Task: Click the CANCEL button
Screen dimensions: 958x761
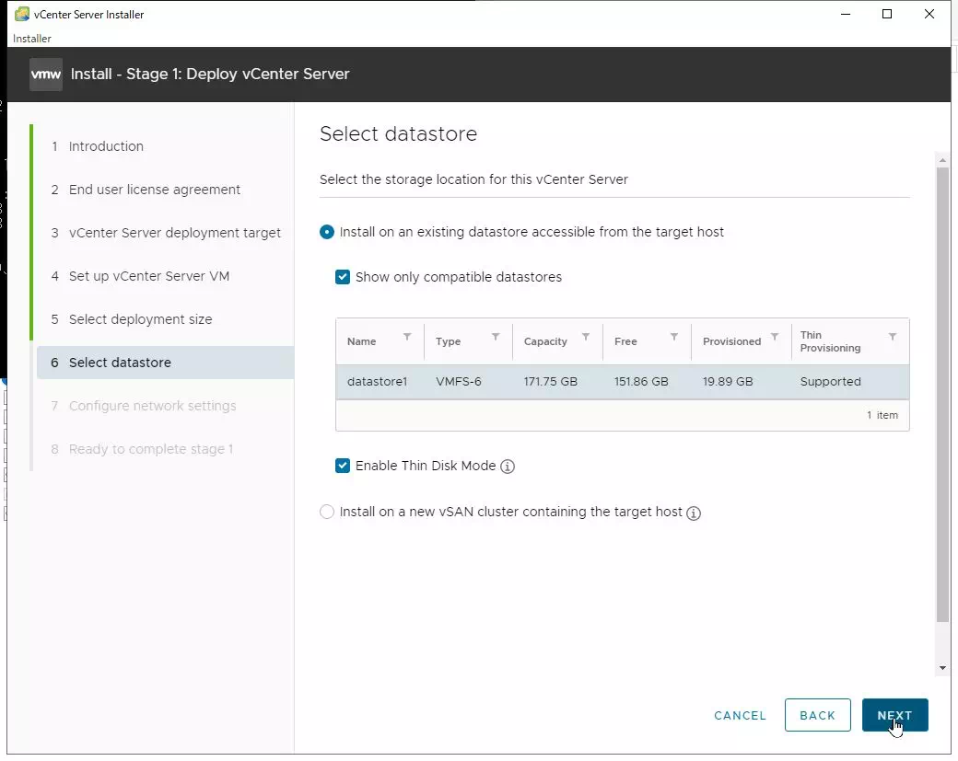Action: click(x=740, y=715)
